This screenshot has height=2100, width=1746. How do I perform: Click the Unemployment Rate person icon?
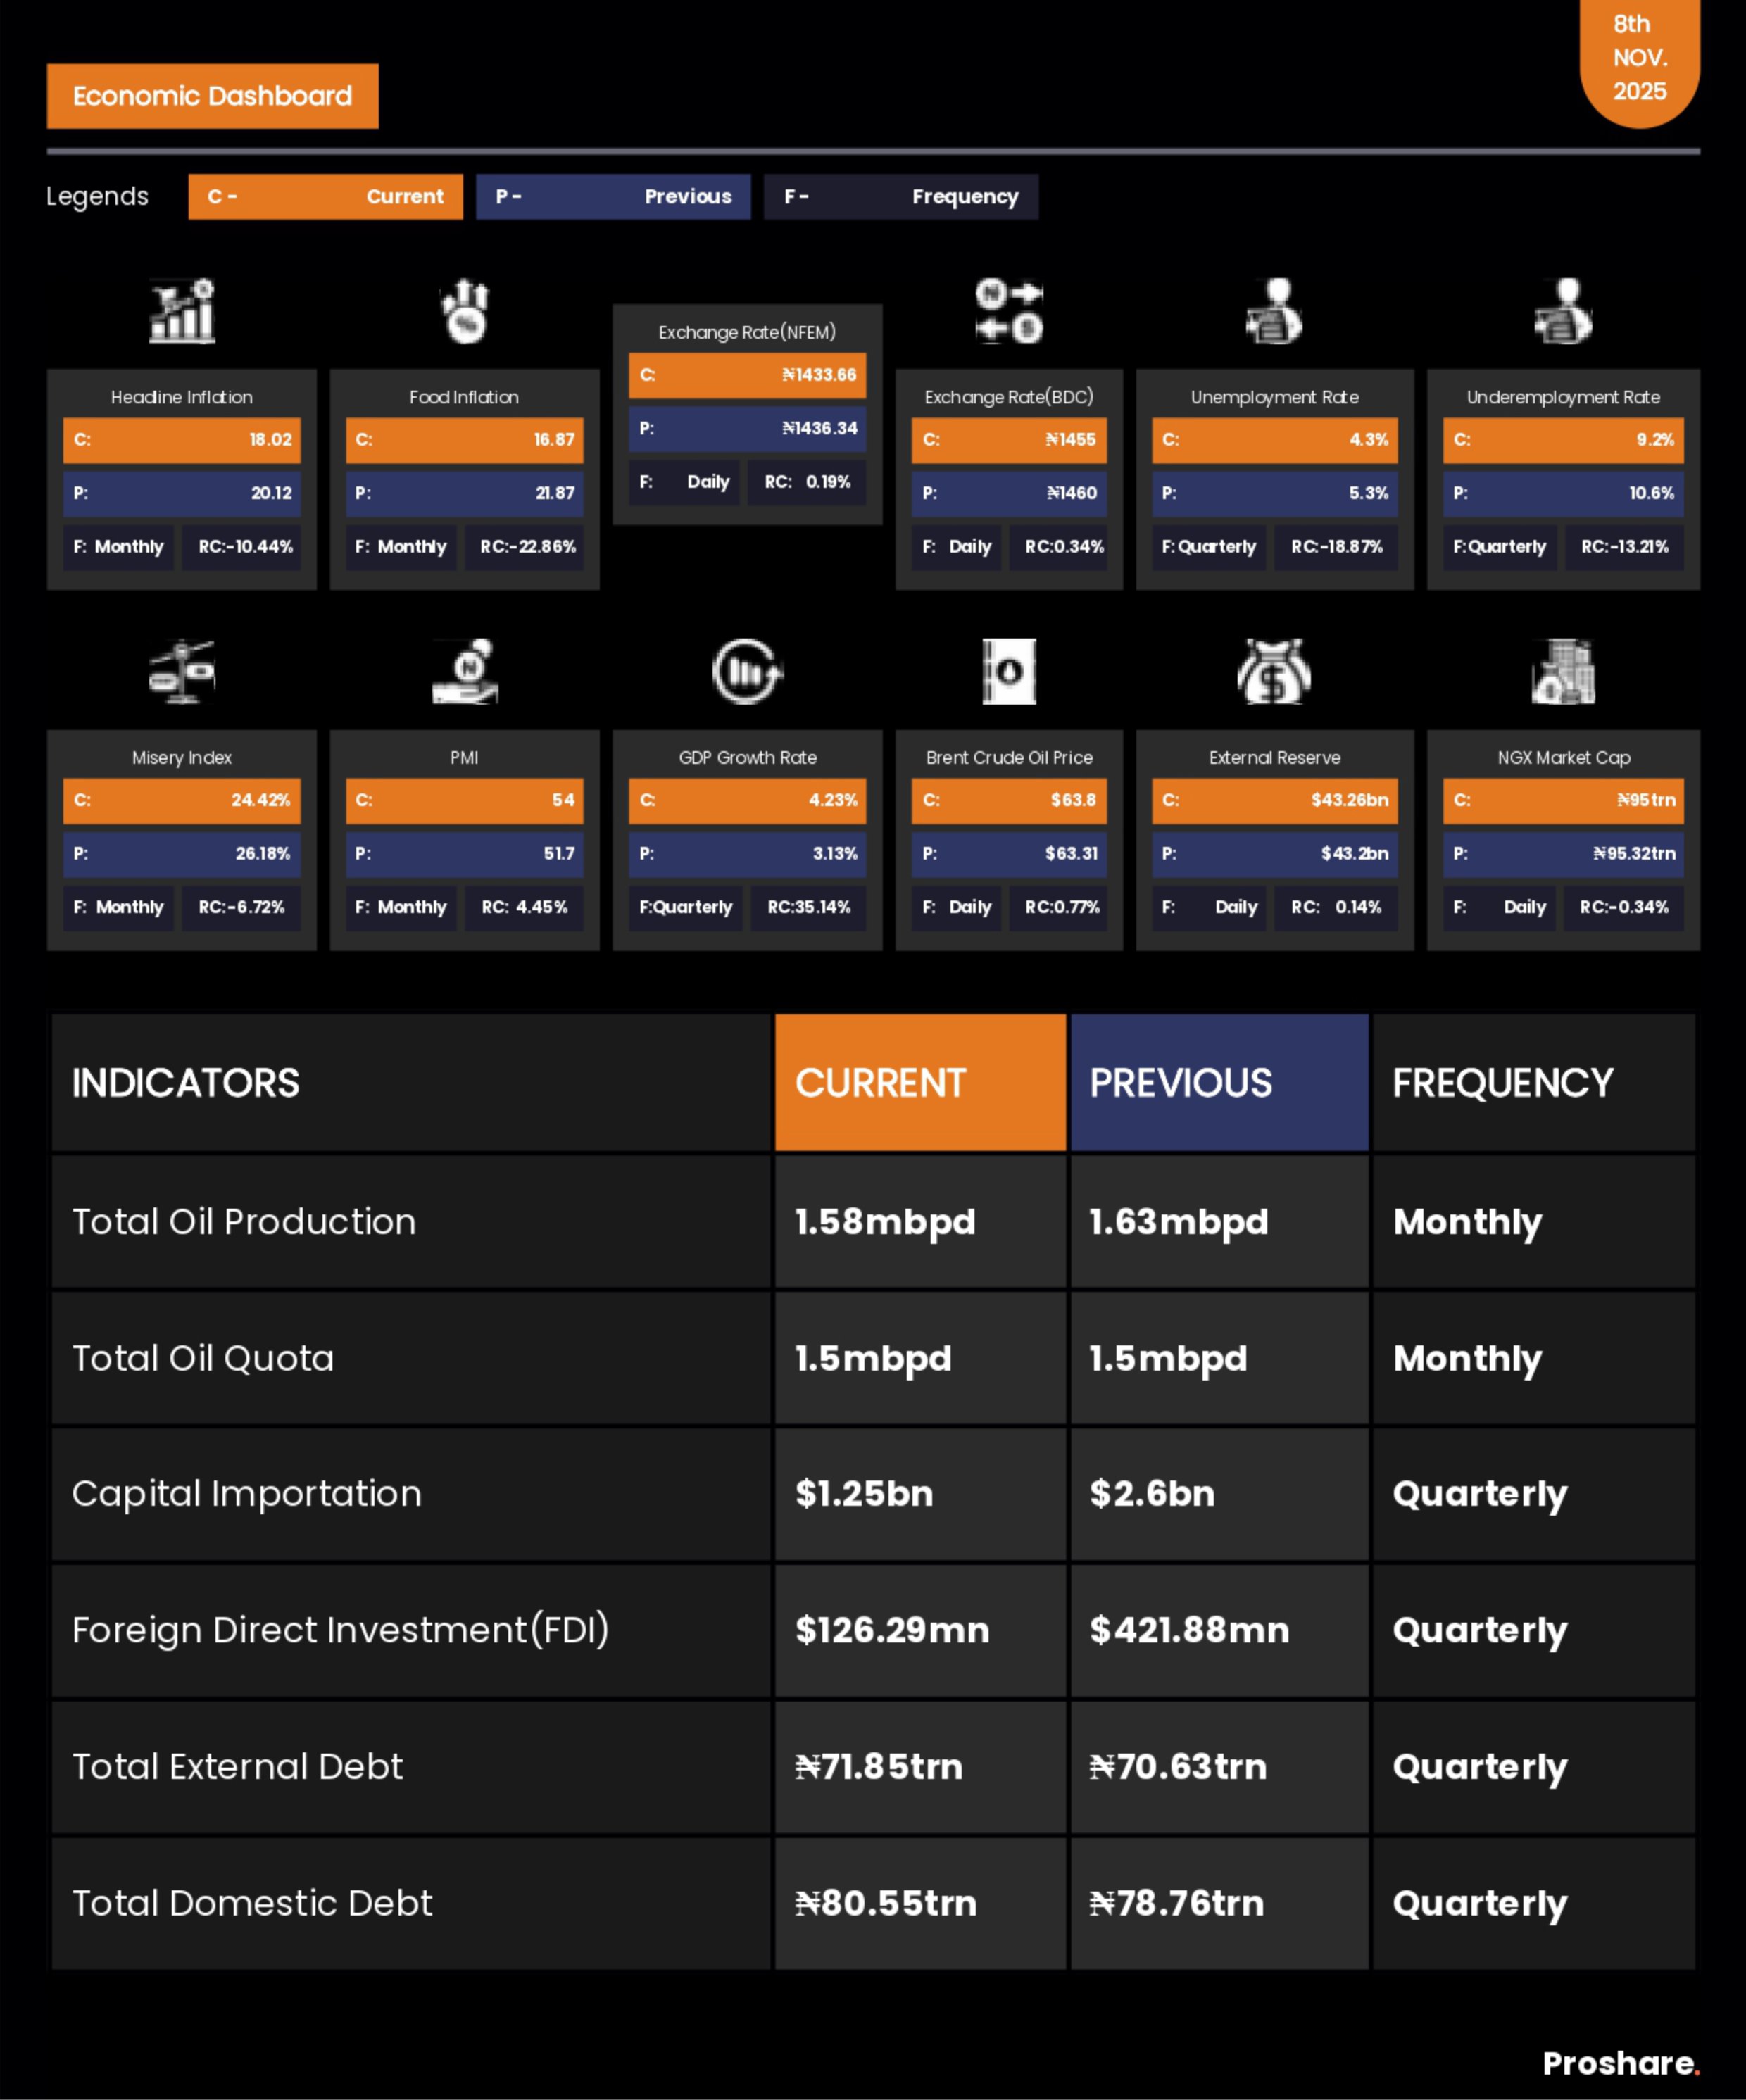click(x=1274, y=311)
